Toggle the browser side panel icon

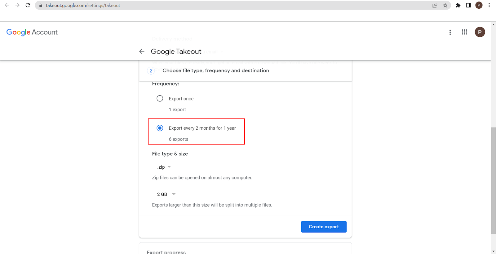tap(468, 5)
